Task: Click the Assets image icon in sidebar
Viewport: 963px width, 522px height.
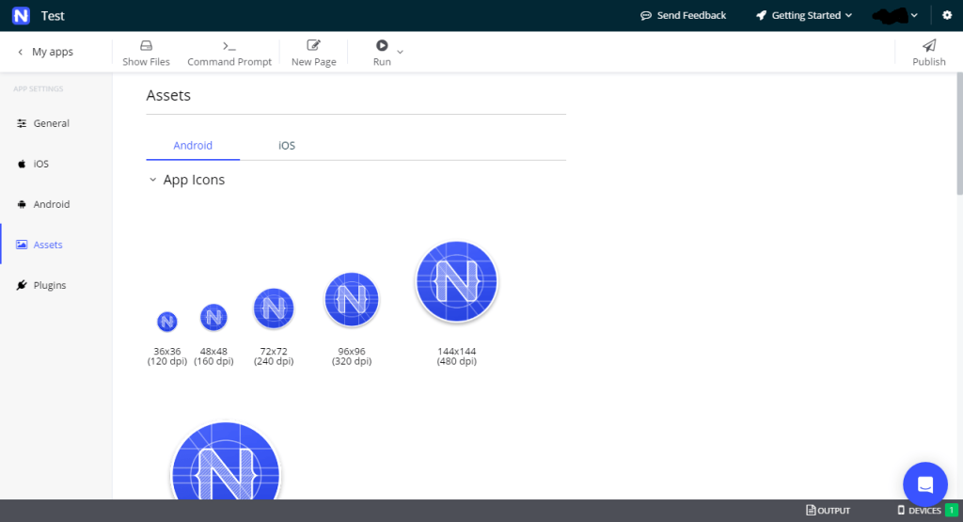Action: pos(22,245)
